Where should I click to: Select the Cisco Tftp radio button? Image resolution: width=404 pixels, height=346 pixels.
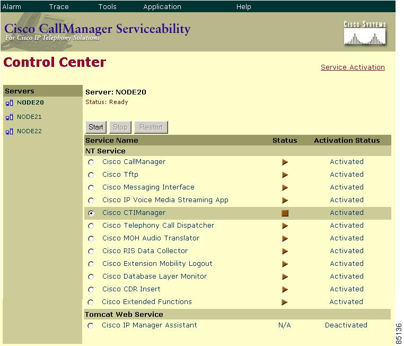pyautogui.click(x=91, y=175)
